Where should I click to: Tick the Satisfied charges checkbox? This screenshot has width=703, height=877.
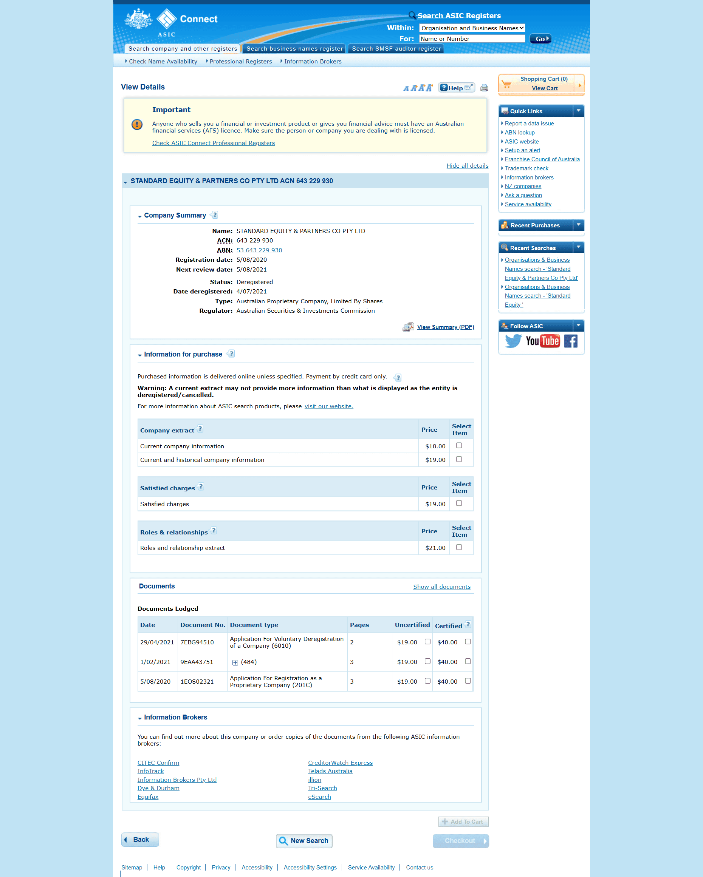459,503
